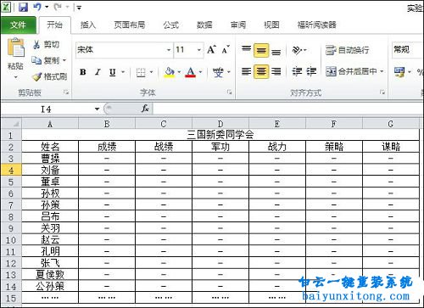Expand 合并后居中 dropdown arrow
The image size is (424, 308).
[x=382, y=71]
